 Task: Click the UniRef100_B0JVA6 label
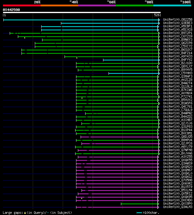[178, 154]
